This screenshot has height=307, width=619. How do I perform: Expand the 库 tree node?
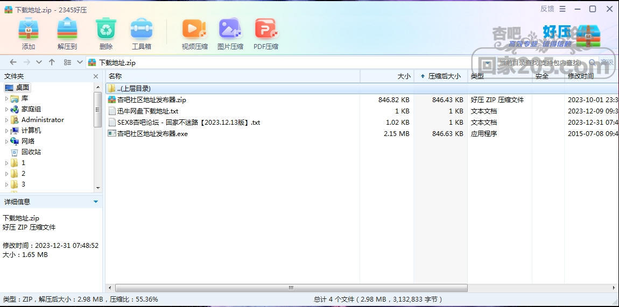[x=6, y=98]
